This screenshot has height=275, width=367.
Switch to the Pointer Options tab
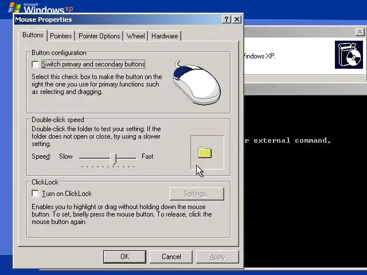[x=99, y=36]
